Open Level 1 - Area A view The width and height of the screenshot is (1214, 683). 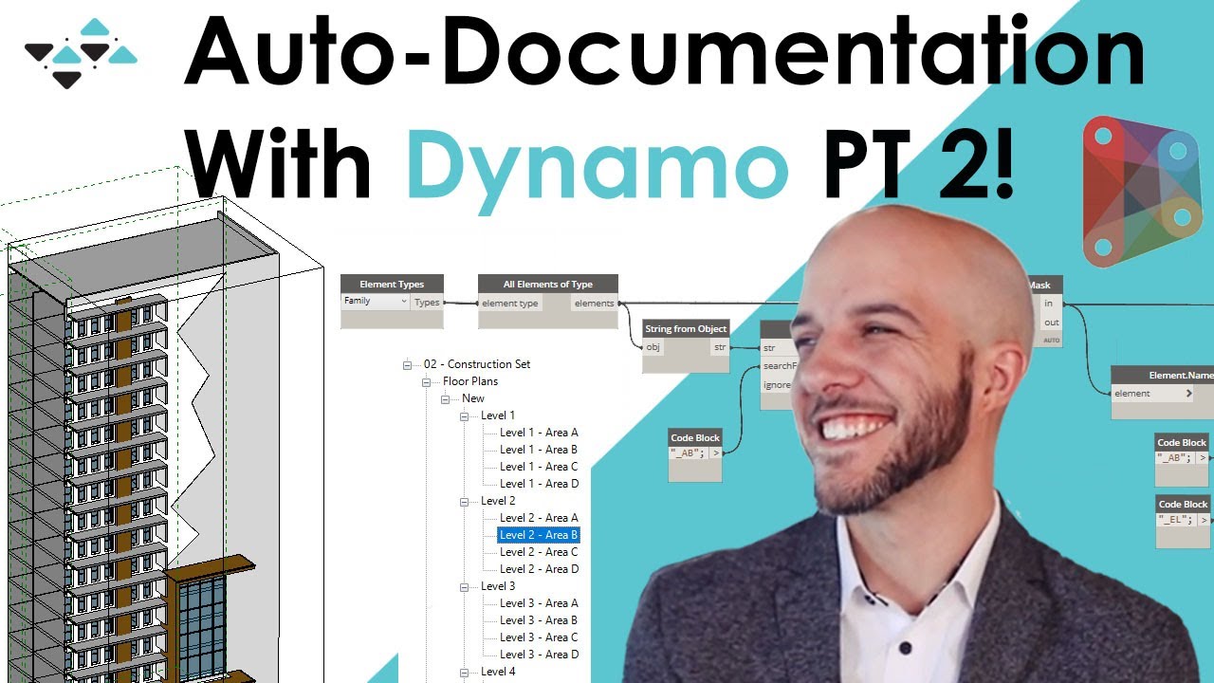[539, 433]
